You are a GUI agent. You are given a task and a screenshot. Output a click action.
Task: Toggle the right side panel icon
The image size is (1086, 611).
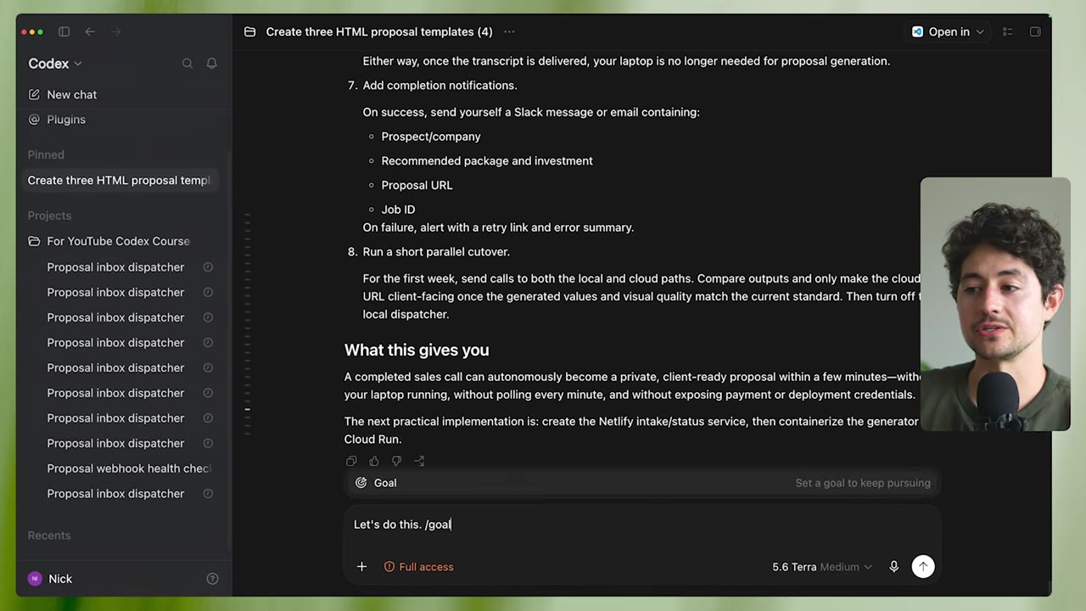pyautogui.click(x=1035, y=31)
